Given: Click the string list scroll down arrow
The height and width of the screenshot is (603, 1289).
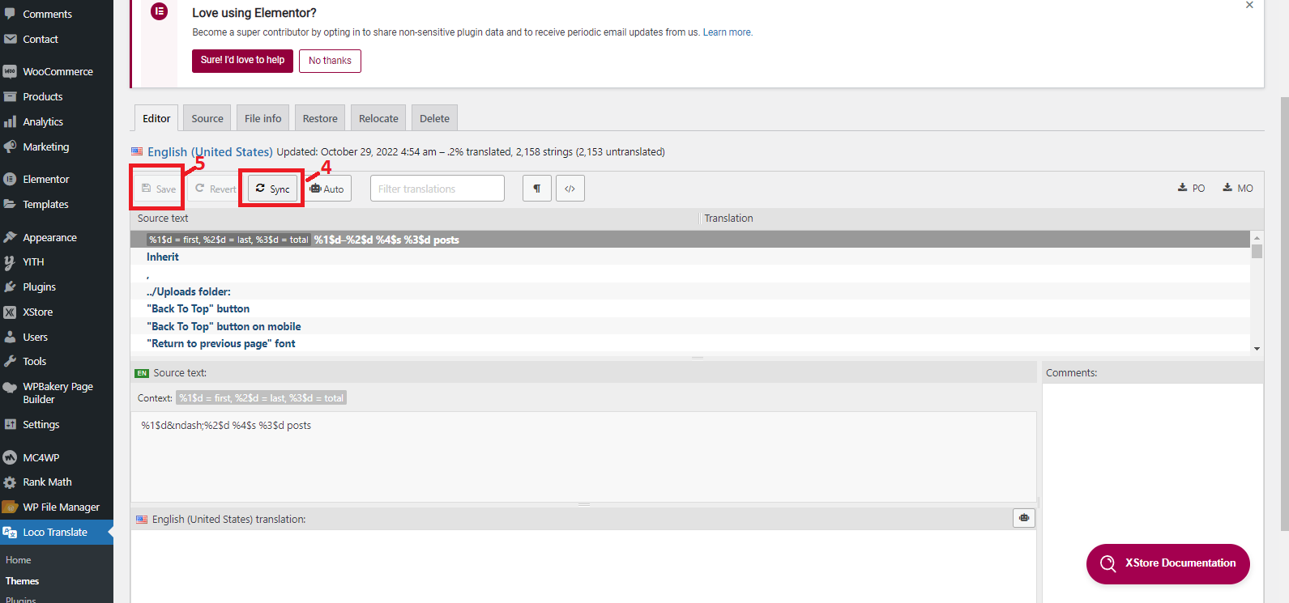Looking at the screenshot, I should coord(1257,349).
